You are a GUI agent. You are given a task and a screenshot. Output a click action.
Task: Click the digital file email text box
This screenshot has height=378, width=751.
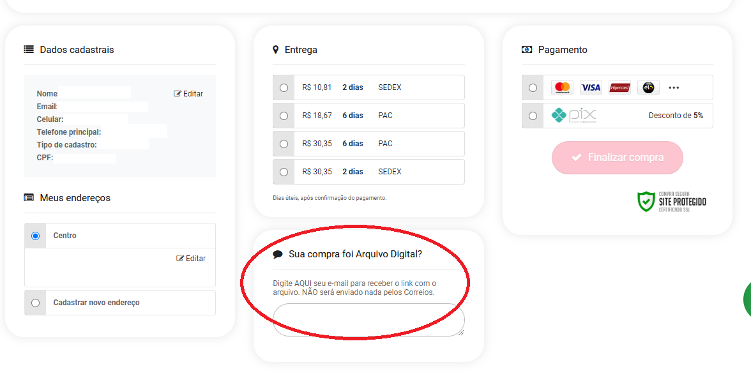tap(368, 319)
